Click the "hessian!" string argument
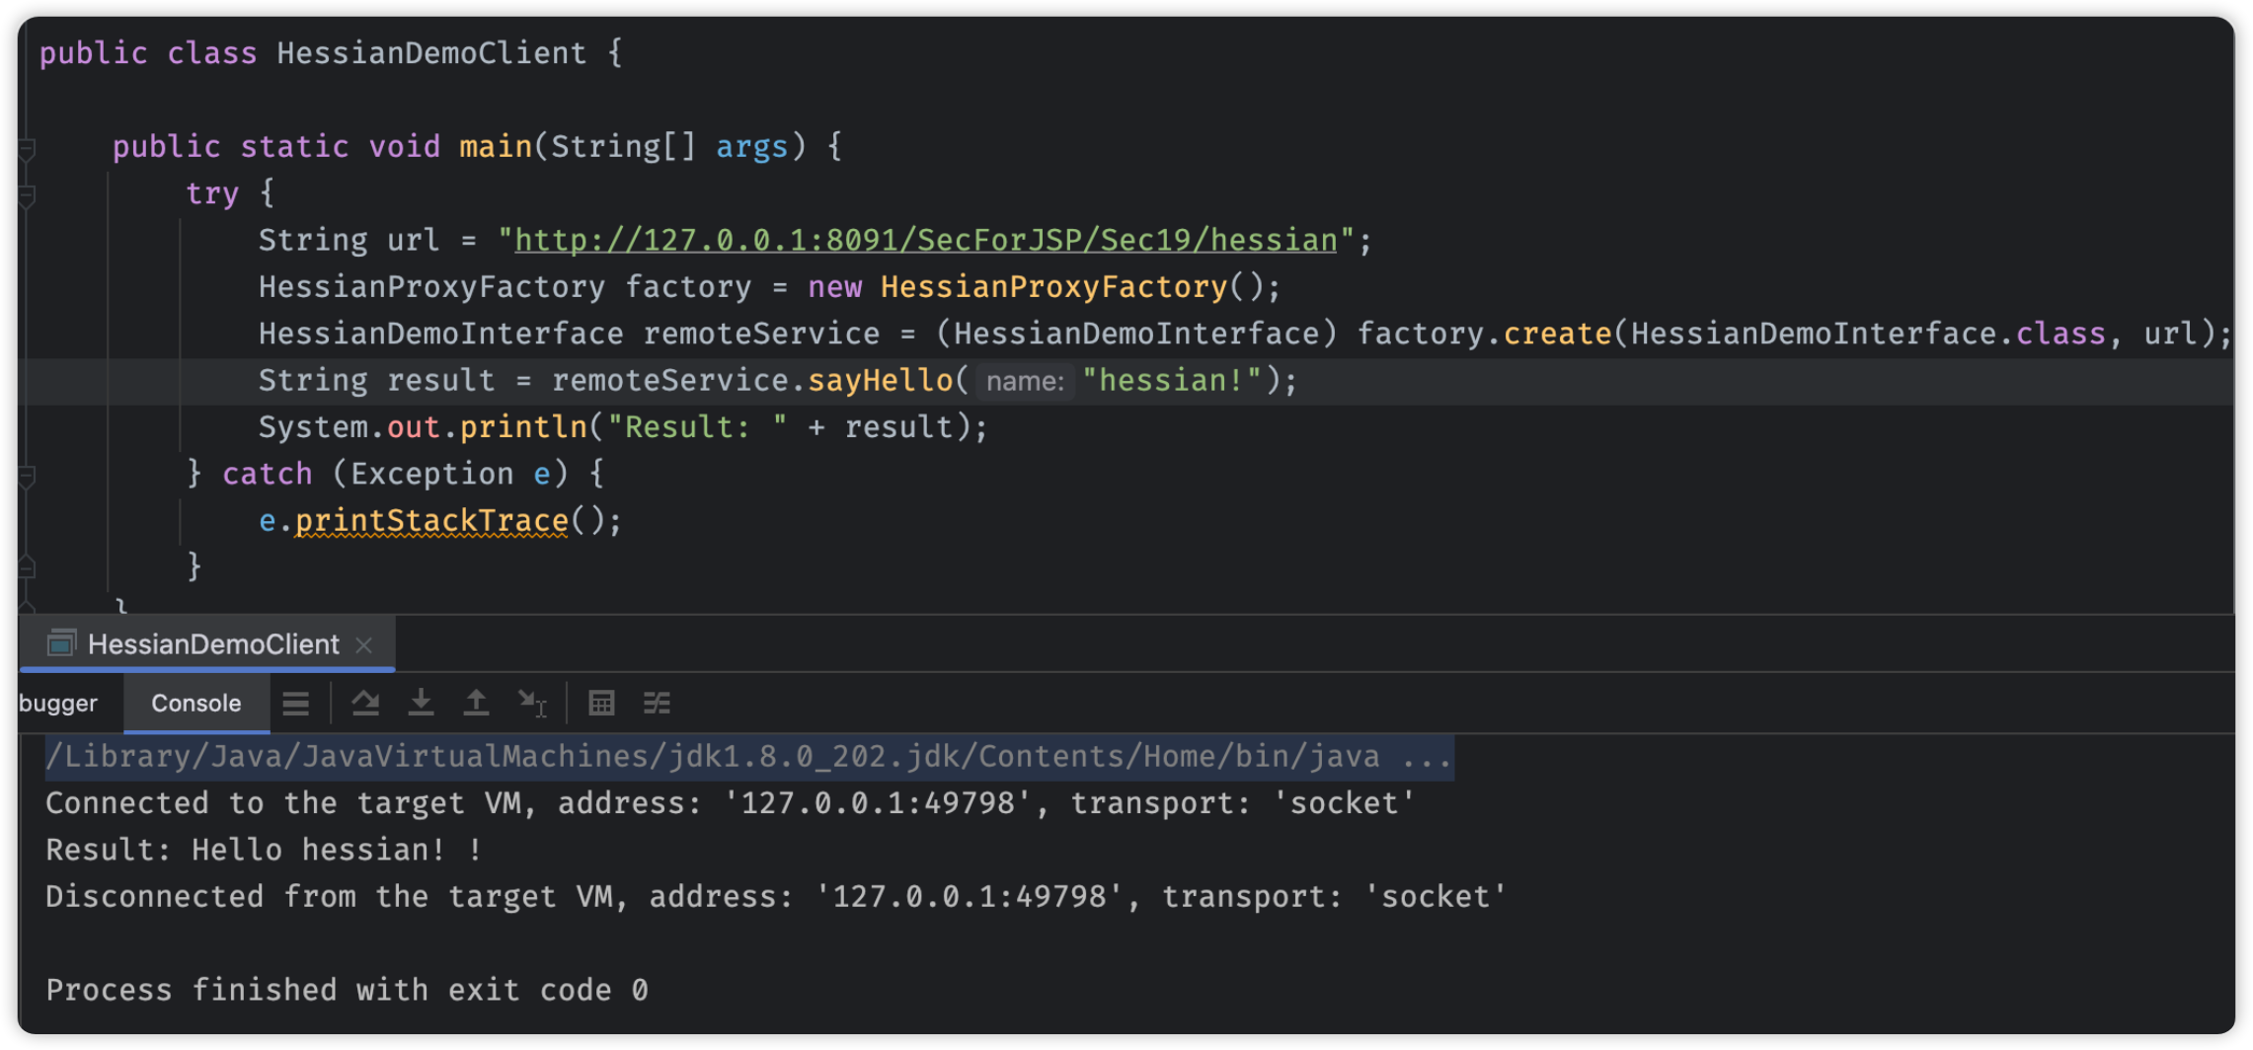 (1172, 381)
